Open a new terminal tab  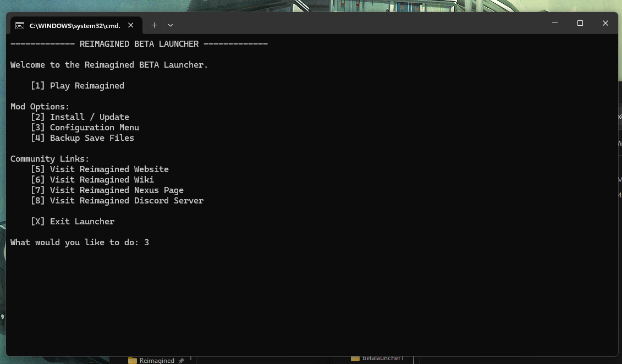tap(155, 25)
